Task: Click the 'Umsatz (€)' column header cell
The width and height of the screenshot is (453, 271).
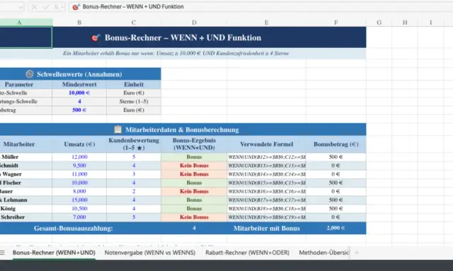Action: tap(79, 144)
